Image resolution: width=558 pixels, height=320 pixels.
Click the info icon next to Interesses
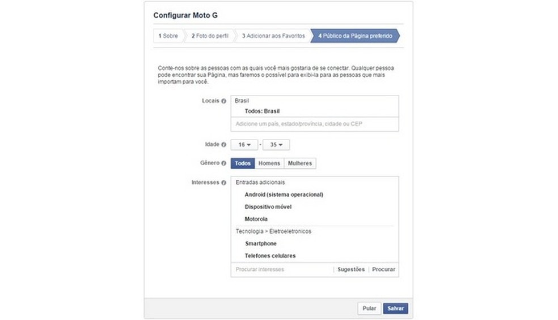tap(223, 183)
